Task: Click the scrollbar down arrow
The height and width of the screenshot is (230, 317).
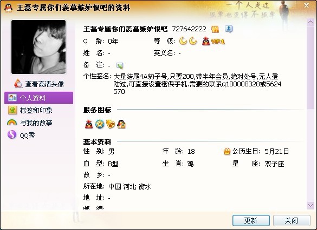Action: point(310,205)
